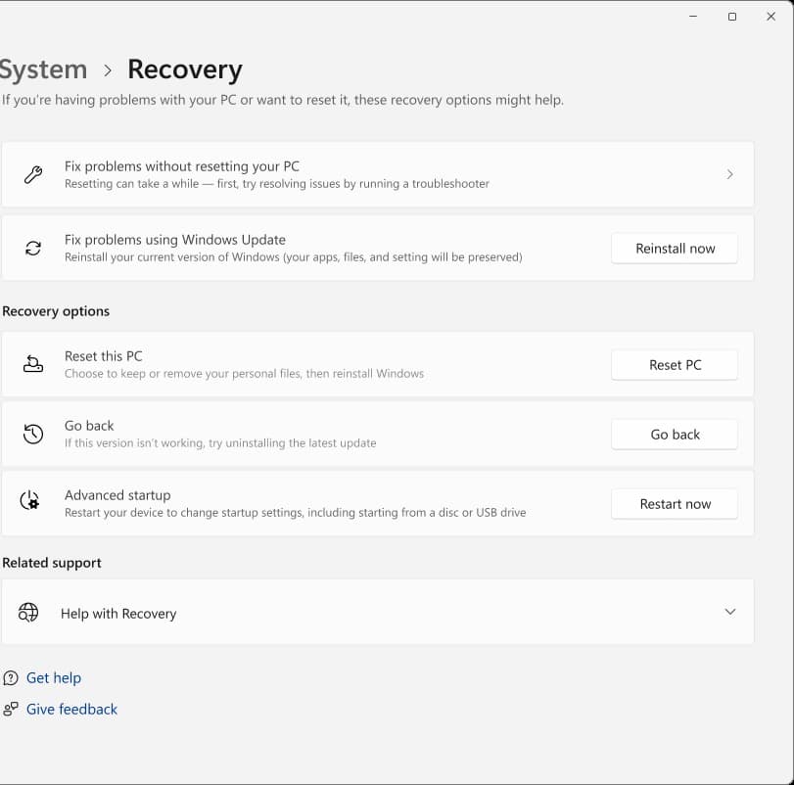Expand Help with Recovery dropdown arrow

[x=729, y=612]
